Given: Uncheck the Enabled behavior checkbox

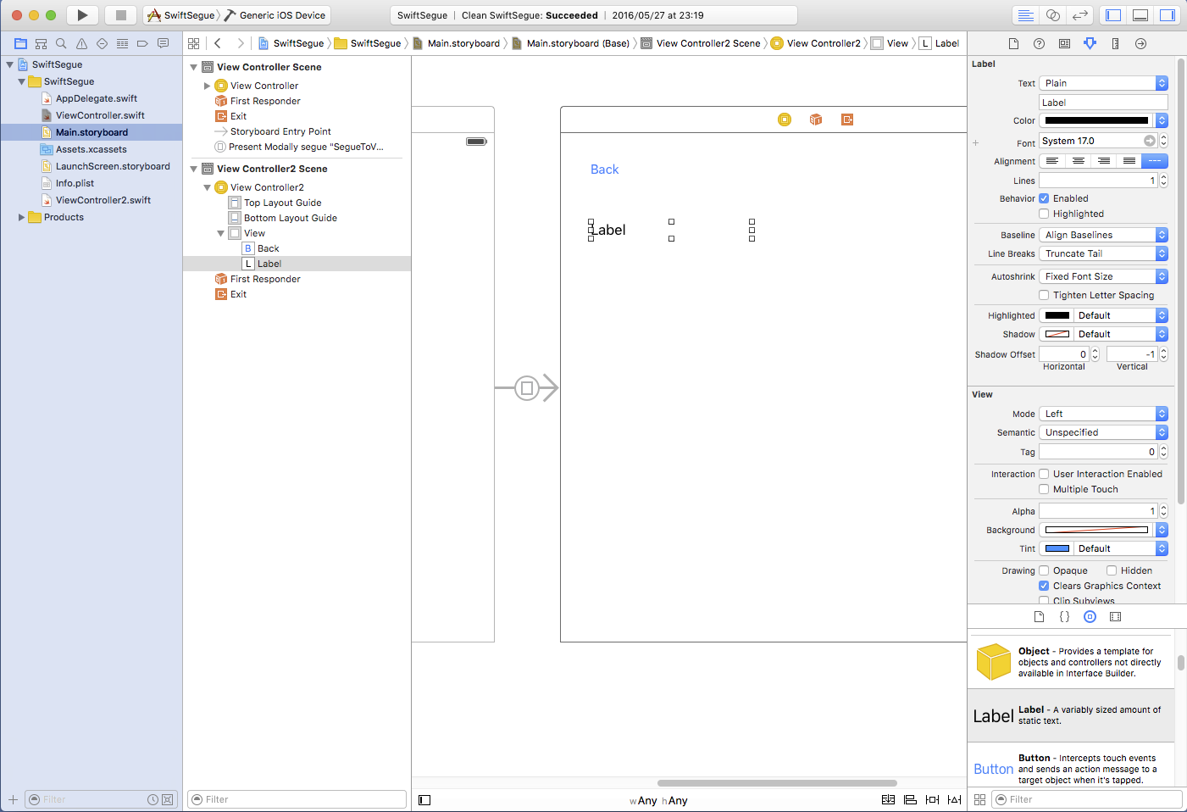Looking at the screenshot, I should [x=1044, y=198].
